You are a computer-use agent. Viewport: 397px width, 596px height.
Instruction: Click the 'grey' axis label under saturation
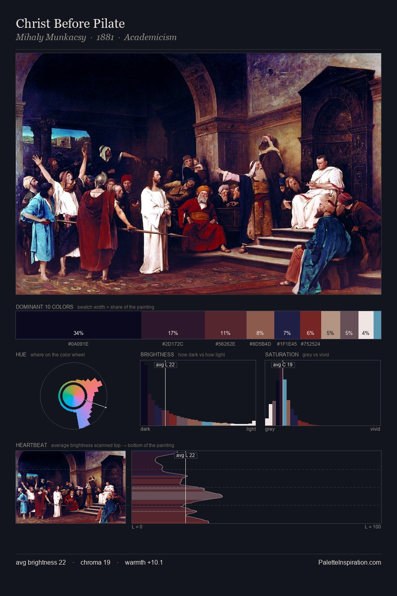pyautogui.click(x=270, y=429)
